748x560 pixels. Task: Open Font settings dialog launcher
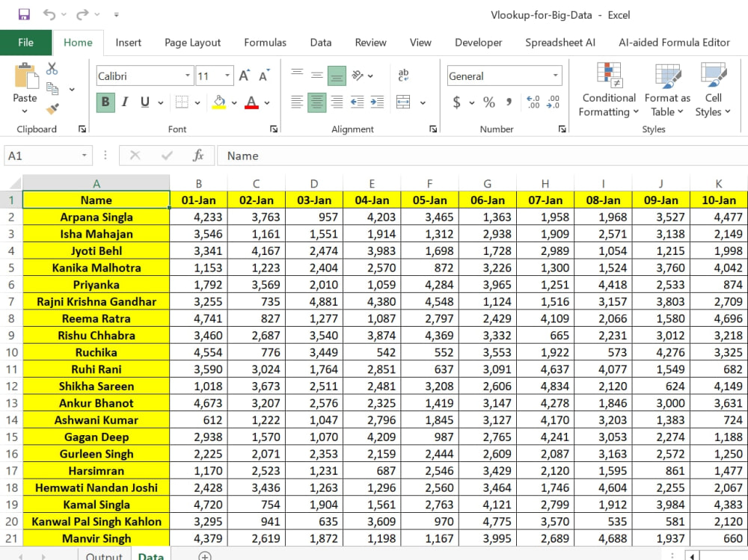pyautogui.click(x=274, y=129)
